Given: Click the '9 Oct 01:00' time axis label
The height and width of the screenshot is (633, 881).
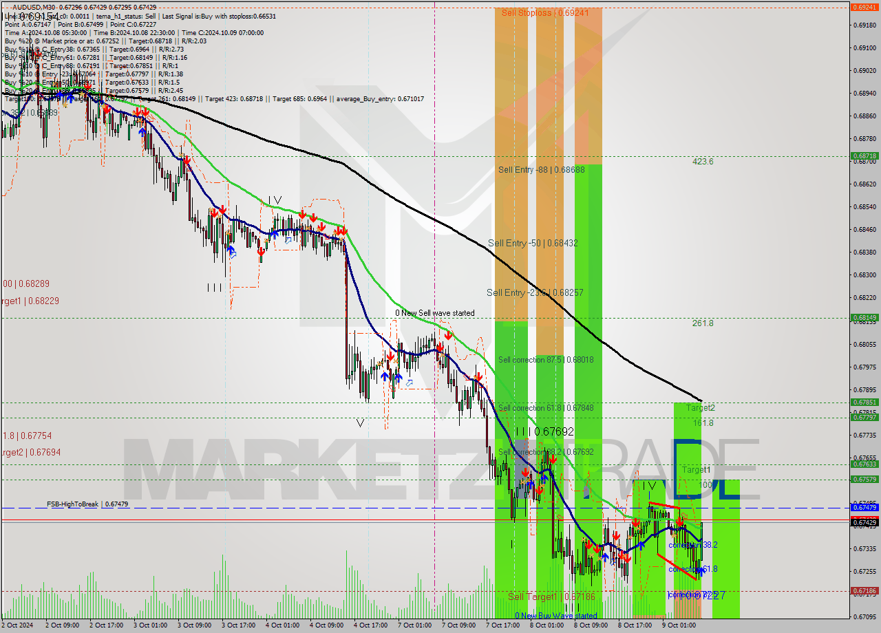Looking at the screenshot, I should pos(679,625).
